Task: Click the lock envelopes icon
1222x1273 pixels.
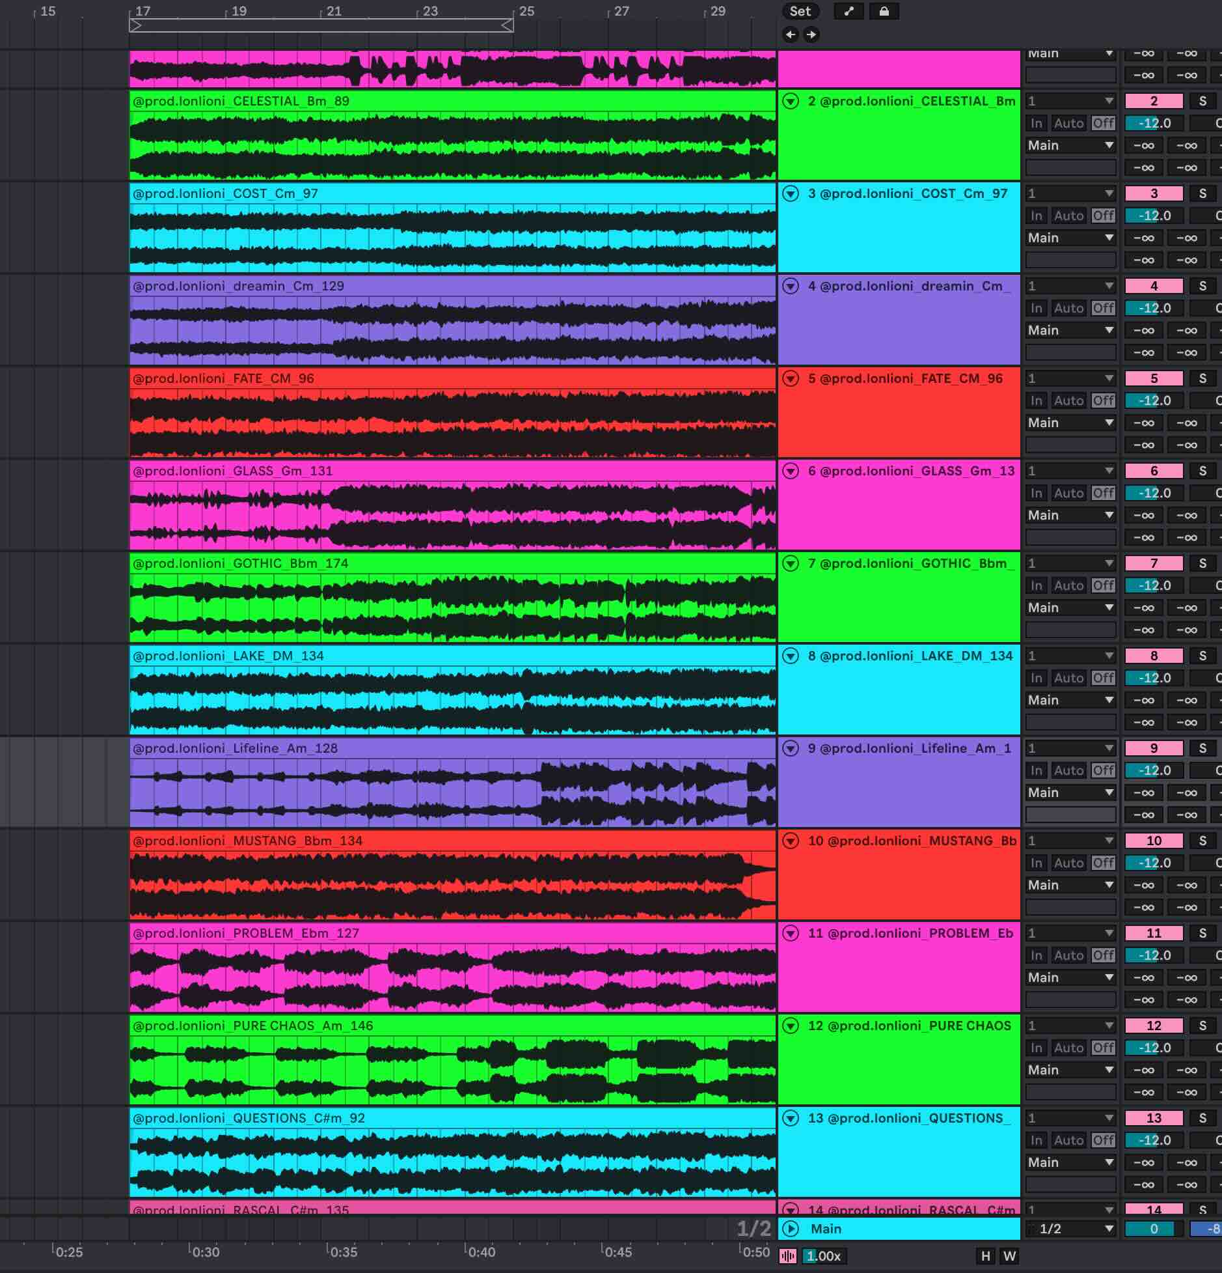Action: [x=884, y=11]
